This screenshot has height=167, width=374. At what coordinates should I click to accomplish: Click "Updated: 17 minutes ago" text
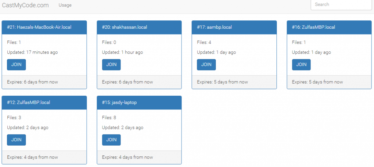pyautogui.click(x=33, y=52)
